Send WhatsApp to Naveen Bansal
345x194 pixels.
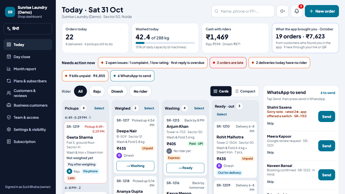(x=327, y=175)
